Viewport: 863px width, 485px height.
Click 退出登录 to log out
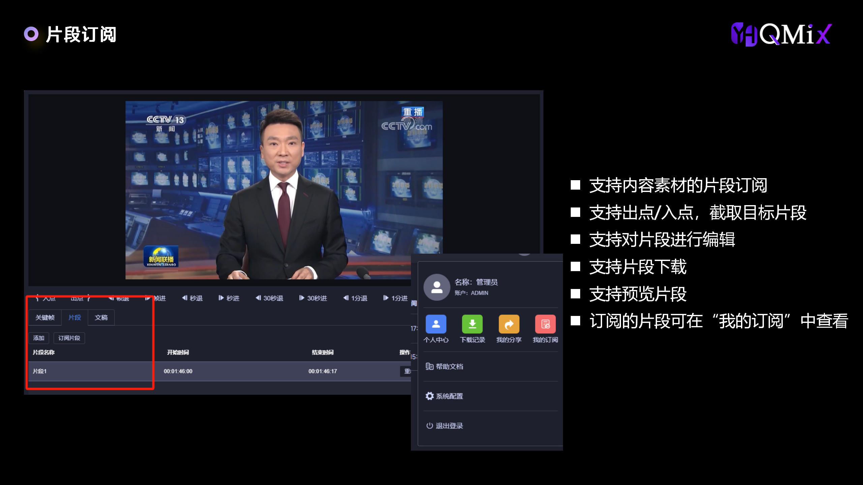(x=444, y=426)
